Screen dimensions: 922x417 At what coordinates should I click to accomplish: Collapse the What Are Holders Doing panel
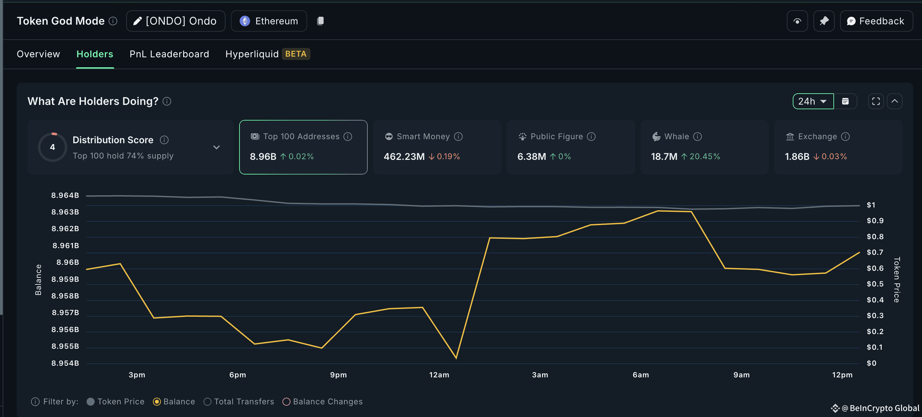click(894, 101)
